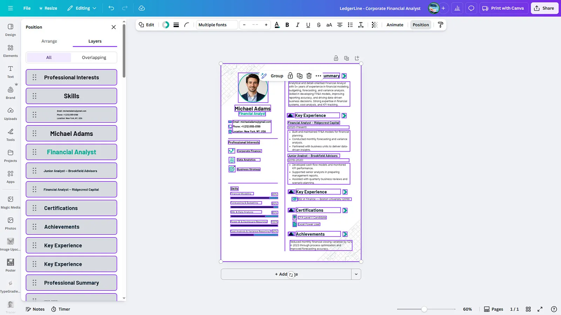The height and width of the screenshot is (315, 561).
Task: Click the undo arrow icon
Action: [111, 8]
